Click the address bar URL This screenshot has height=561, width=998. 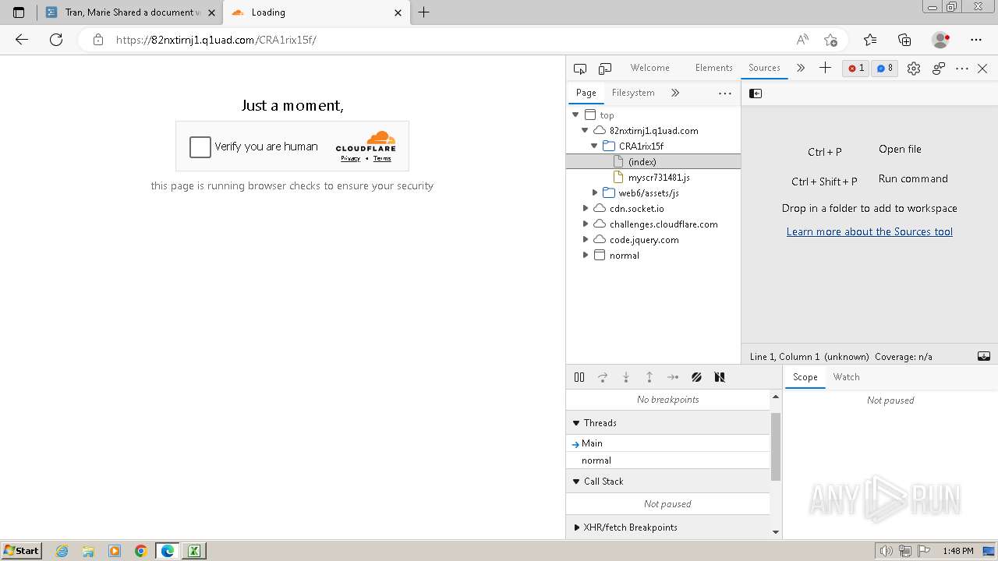[x=216, y=40]
